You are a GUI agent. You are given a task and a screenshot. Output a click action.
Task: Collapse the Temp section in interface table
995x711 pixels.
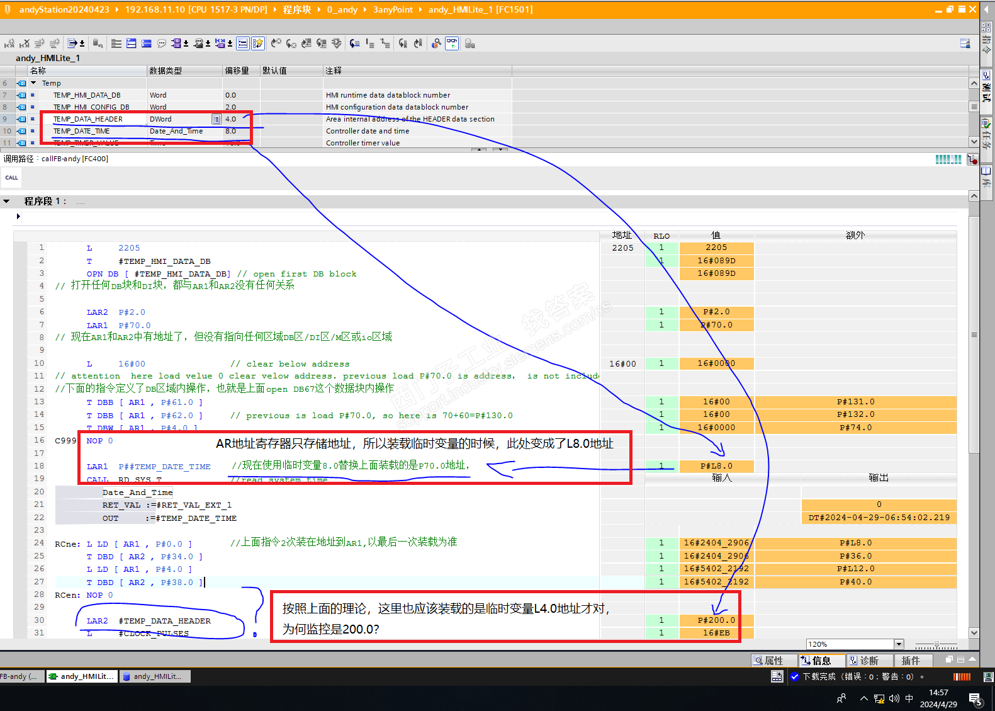33,83
